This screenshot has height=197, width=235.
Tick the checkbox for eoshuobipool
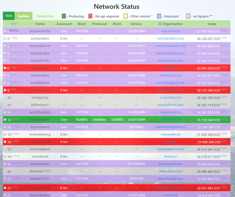coord(5,149)
